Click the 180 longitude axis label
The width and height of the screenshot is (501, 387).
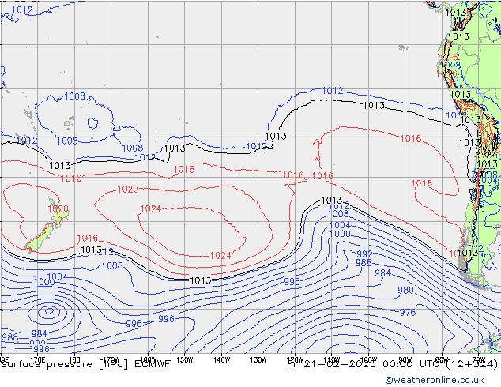pos(74,360)
